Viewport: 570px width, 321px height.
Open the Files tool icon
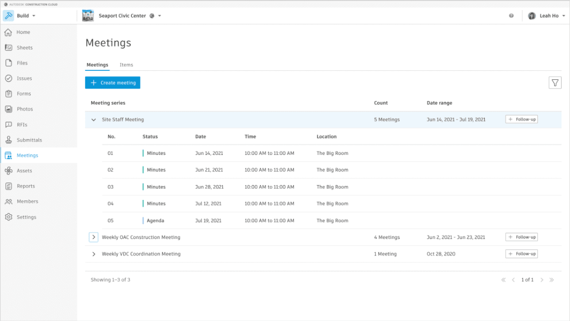[8, 63]
